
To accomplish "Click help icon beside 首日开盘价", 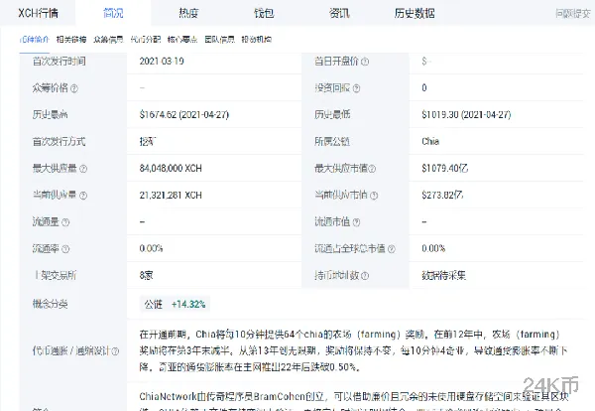I will pos(365,62).
